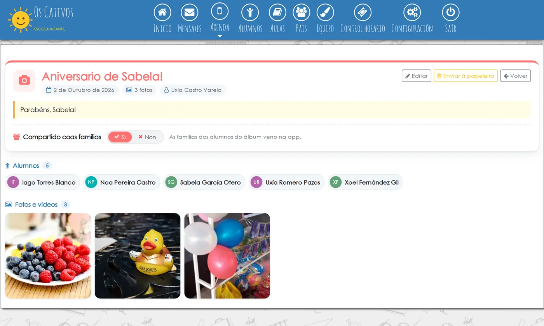
Task: Select the Inicio menu label
Action: click(x=162, y=28)
